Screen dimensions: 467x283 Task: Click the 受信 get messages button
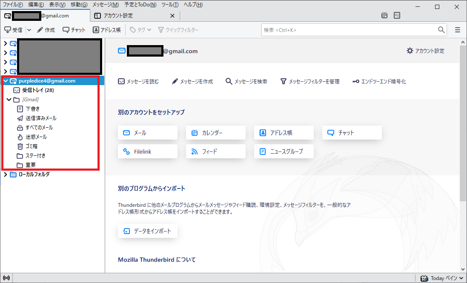13,30
